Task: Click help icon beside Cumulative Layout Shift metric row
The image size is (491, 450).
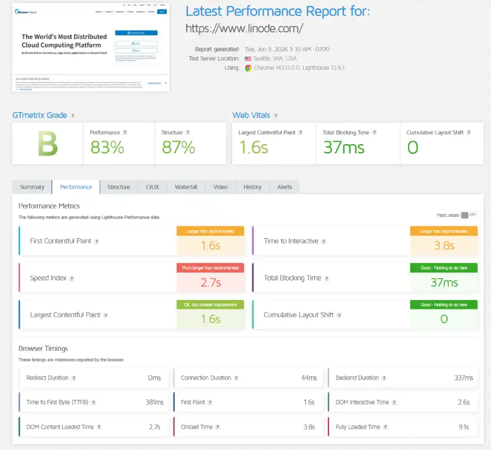Action: click(339, 315)
